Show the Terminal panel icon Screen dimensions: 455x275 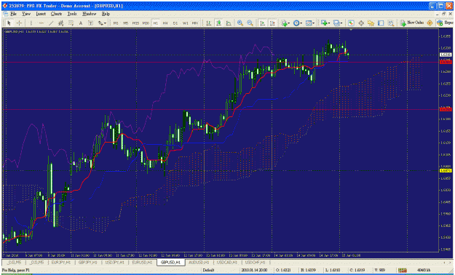click(381, 23)
